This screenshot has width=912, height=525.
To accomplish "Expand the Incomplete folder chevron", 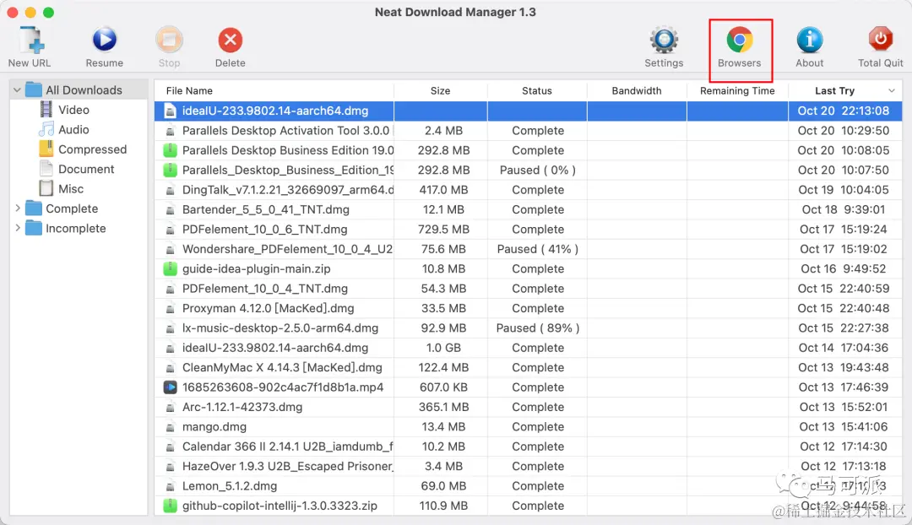I will (18, 228).
